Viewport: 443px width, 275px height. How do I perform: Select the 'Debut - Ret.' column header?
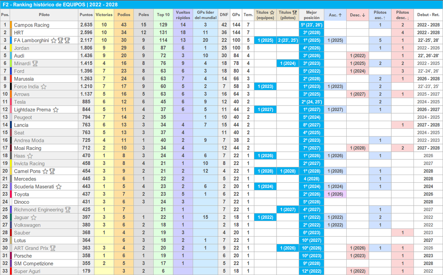(x=428, y=15)
